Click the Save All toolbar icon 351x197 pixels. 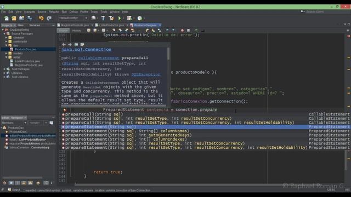[29, 18]
